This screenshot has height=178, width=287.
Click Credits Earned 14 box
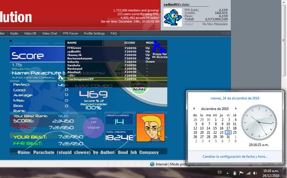click(x=119, y=119)
